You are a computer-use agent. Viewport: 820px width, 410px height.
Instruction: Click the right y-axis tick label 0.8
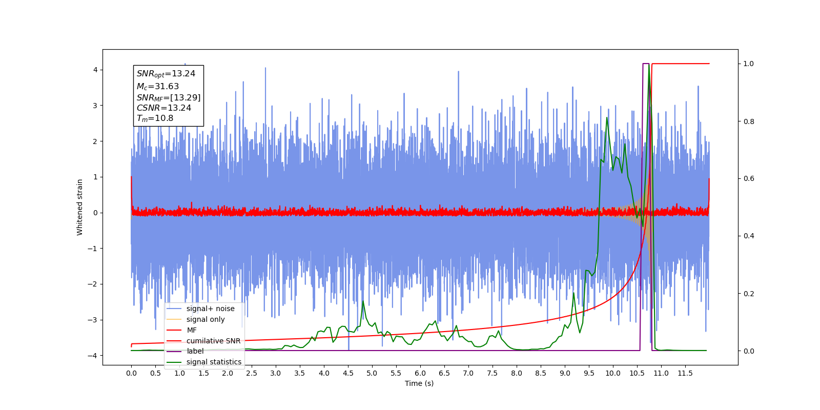click(749, 121)
